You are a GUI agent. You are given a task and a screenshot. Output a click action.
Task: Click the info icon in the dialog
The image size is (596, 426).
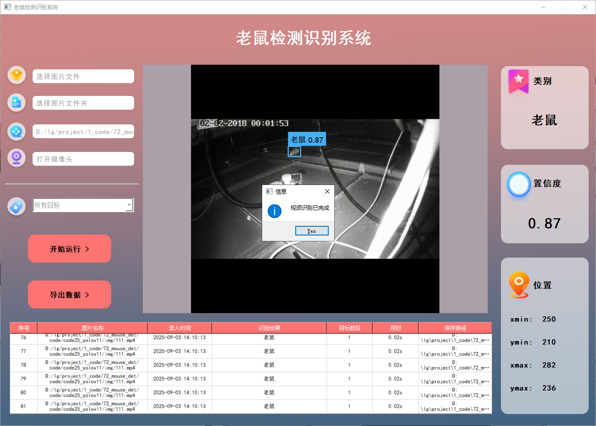275,211
